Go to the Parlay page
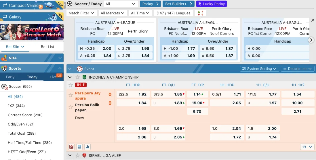Screen dimensions: 316x160 tap(150, 4)
